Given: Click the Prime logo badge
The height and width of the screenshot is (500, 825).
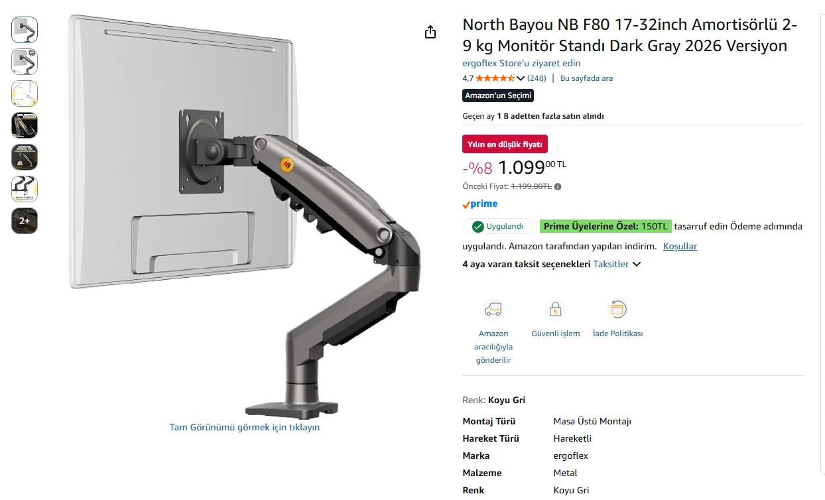Looking at the screenshot, I should point(480,204).
